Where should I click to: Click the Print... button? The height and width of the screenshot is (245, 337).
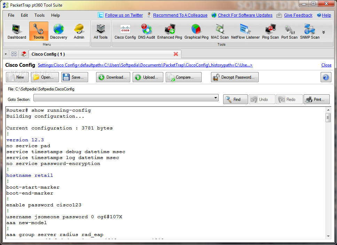pyautogui.click(x=316, y=99)
